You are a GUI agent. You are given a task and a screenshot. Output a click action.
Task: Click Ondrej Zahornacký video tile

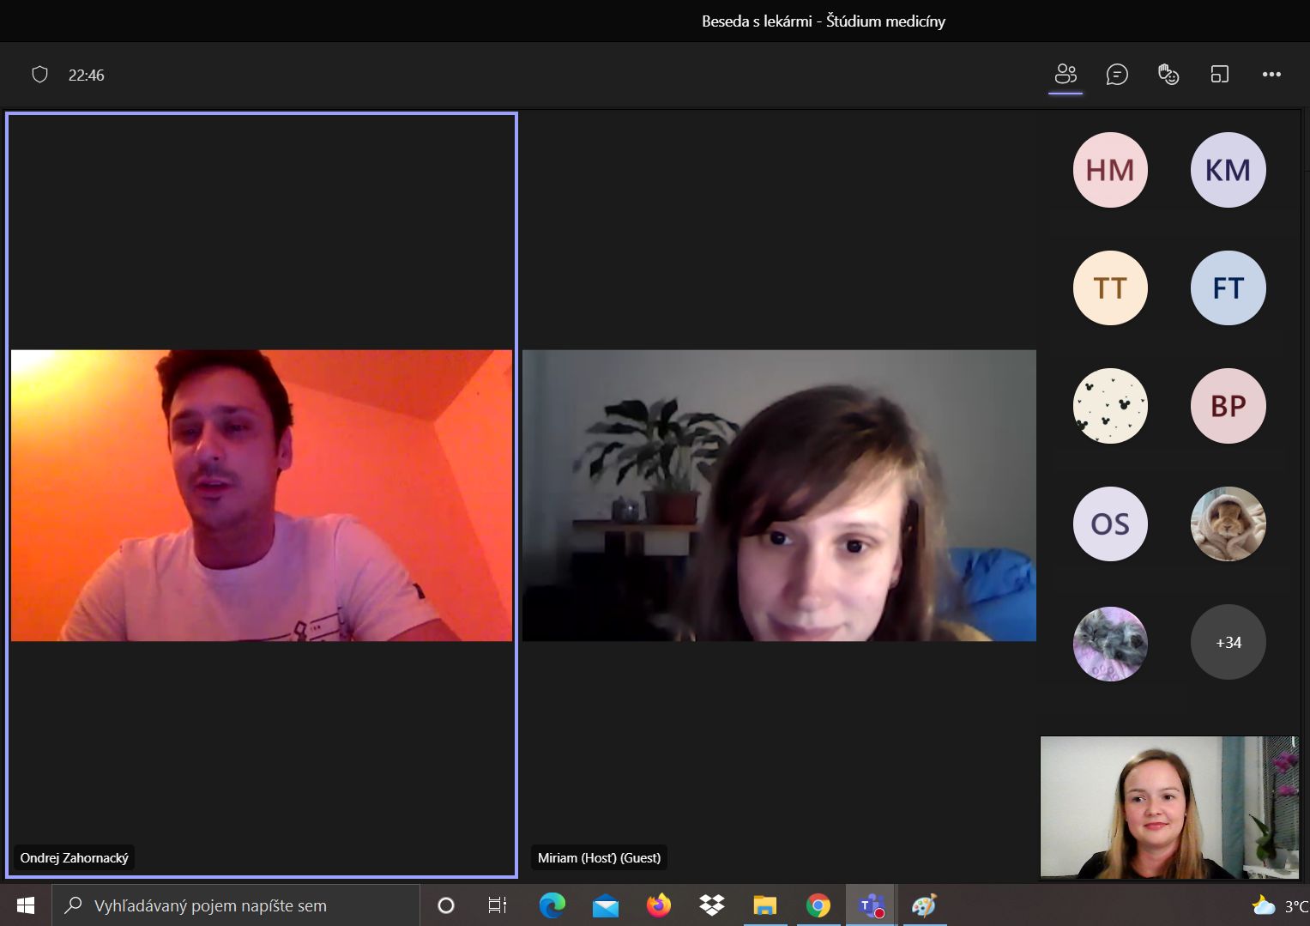[x=262, y=495]
